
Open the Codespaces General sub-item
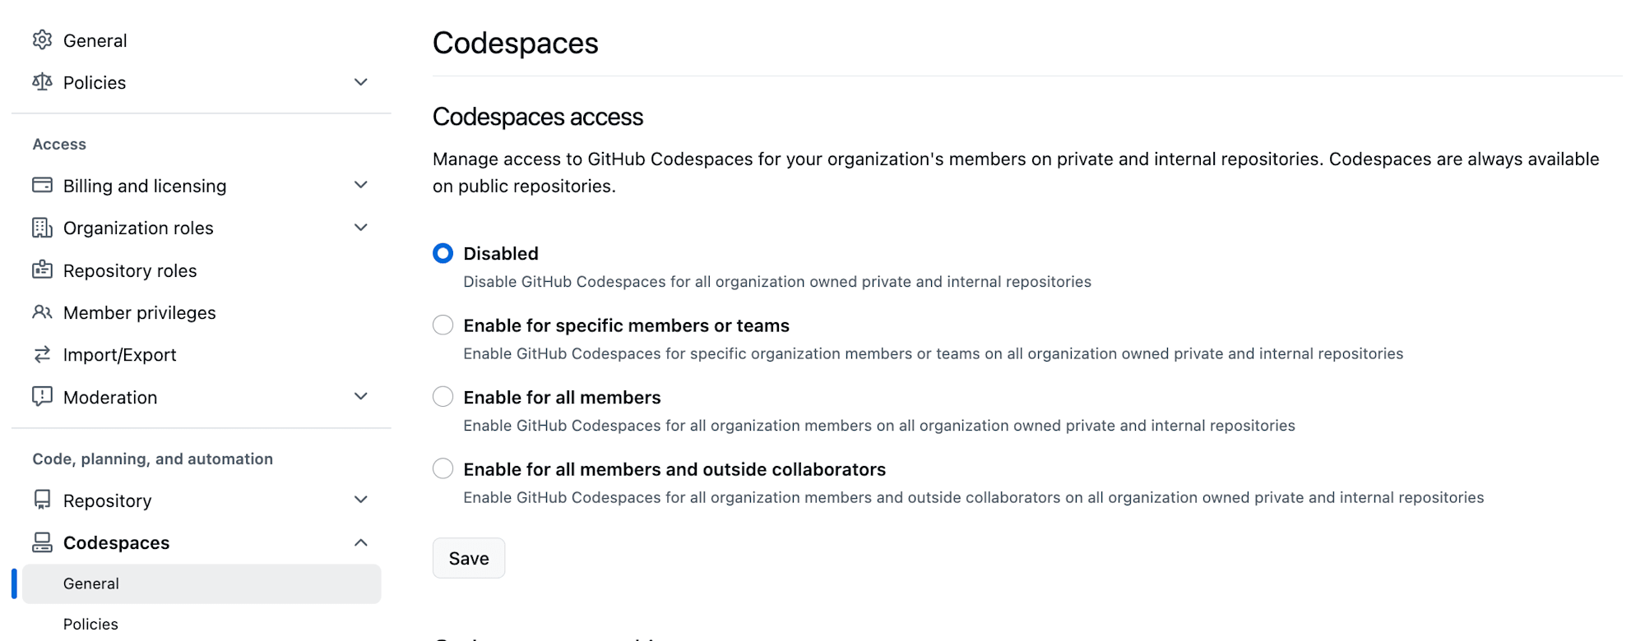(x=202, y=583)
